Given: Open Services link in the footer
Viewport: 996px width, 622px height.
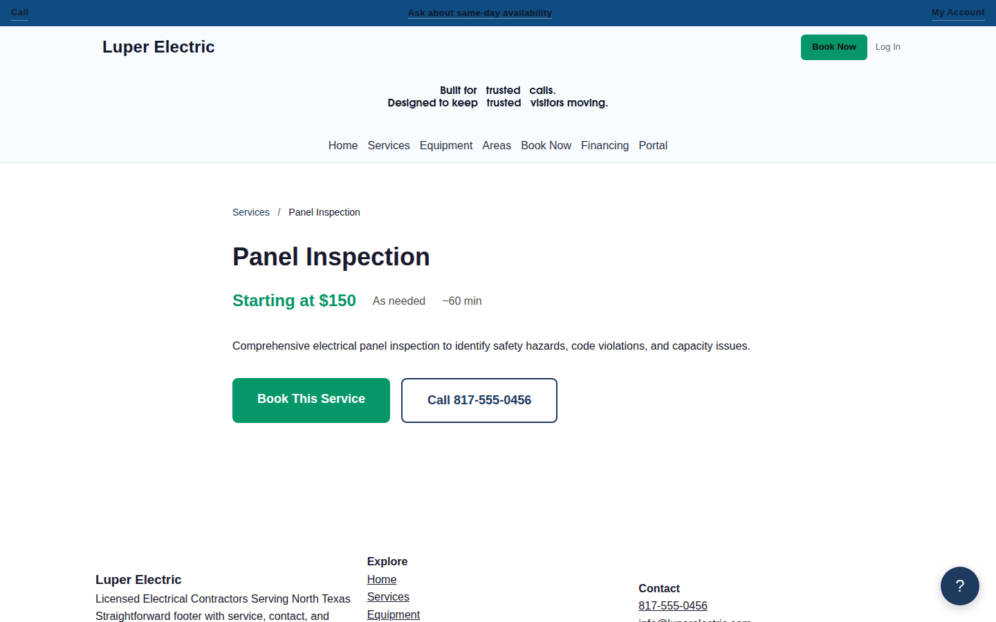Looking at the screenshot, I should pos(387,596).
